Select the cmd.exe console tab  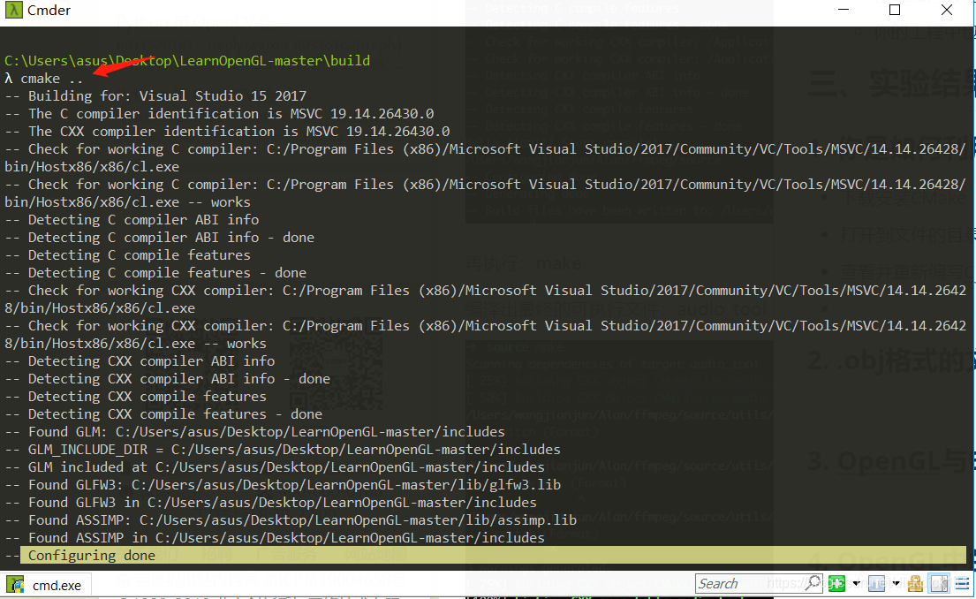45,585
